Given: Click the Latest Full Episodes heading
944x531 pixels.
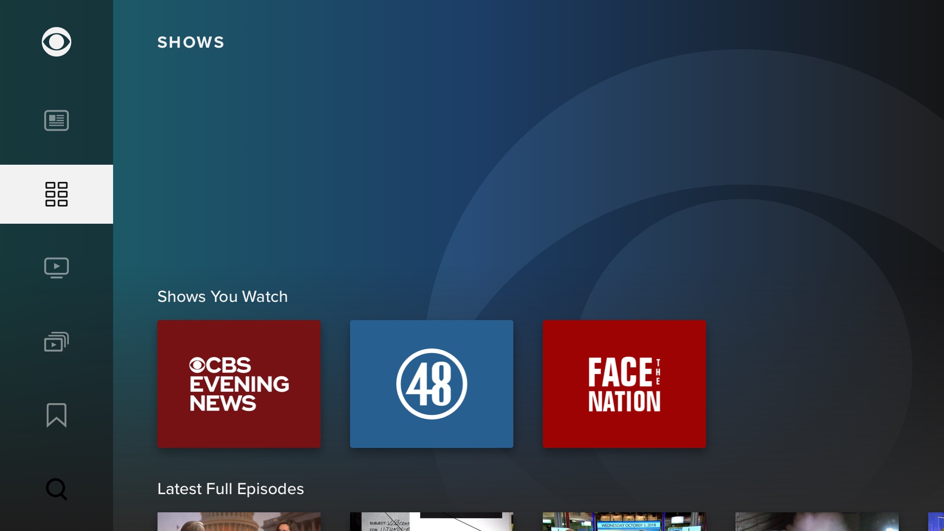Looking at the screenshot, I should tap(231, 489).
